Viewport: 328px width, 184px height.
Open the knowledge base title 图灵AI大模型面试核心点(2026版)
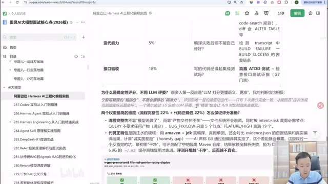coord(39,22)
